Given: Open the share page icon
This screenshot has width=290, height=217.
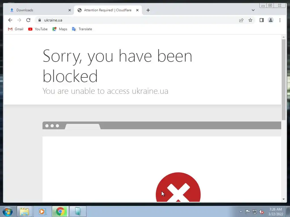Looking at the screenshot, I should coord(241,20).
